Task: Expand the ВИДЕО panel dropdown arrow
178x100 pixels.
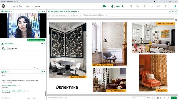Action: click(11, 11)
